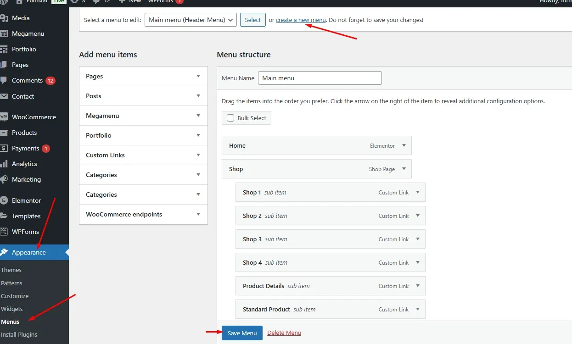This screenshot has width=572, height=344.
Task: Select Menus under Appearance
Action: tap(10, 322)
